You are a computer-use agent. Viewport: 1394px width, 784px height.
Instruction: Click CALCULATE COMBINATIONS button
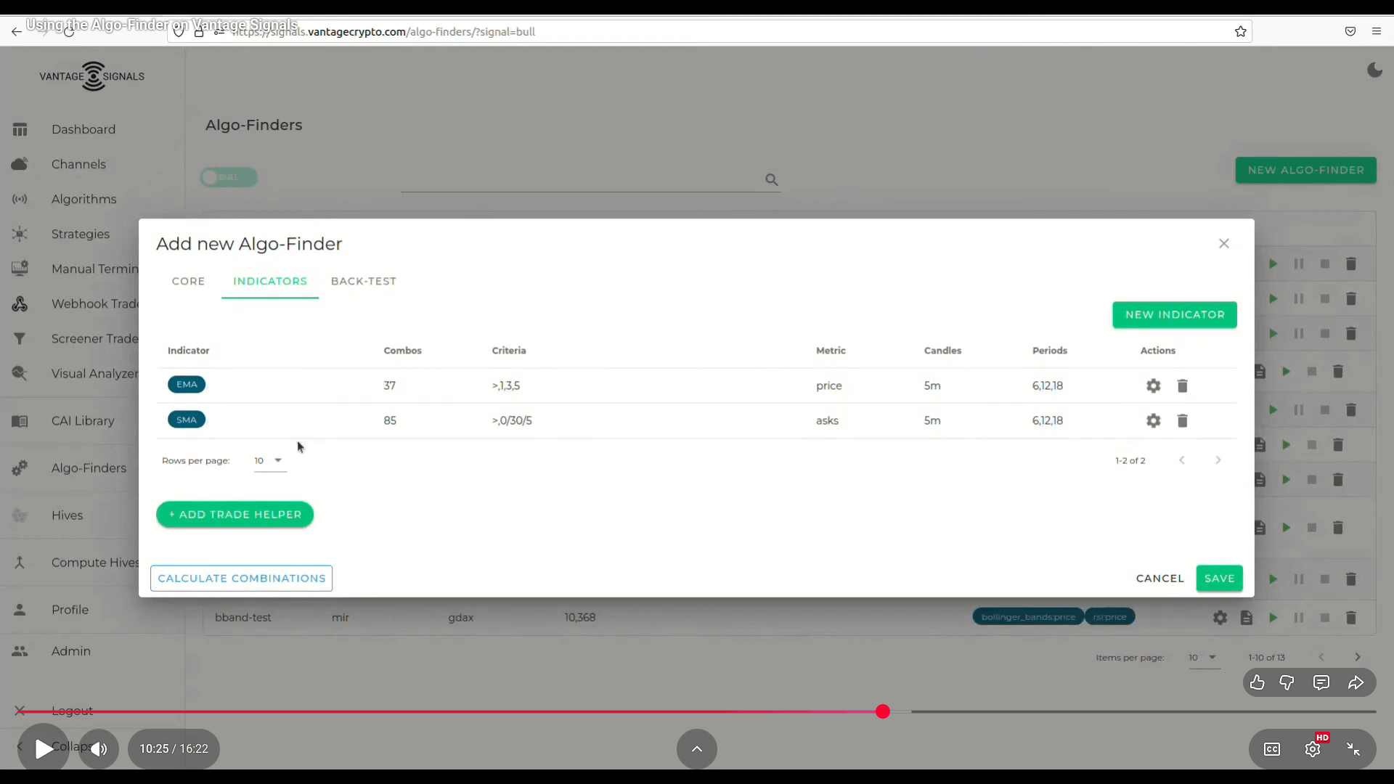(x=241, y=578)
